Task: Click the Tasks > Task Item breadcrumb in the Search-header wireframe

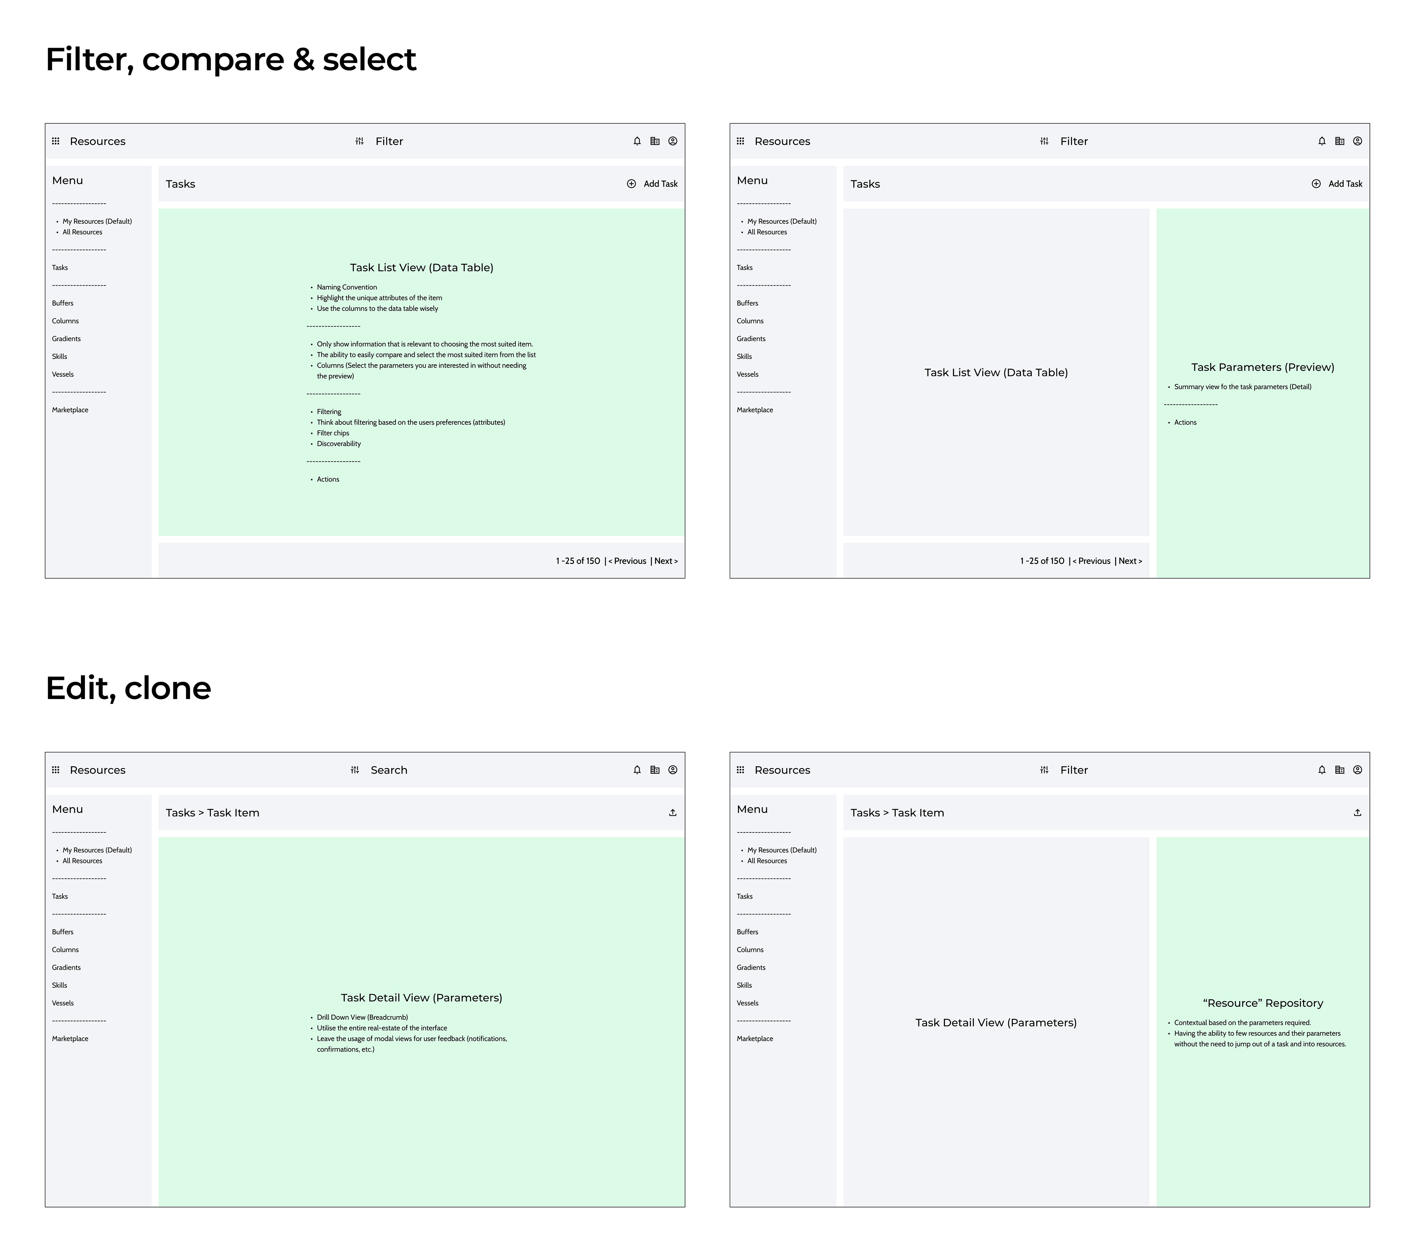Action: click(212, 812)
